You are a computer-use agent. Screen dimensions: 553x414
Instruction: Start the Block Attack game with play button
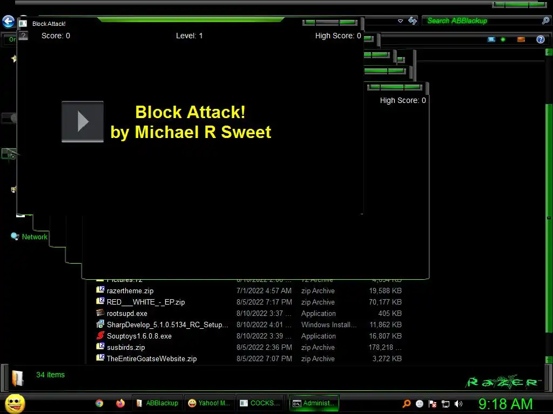click(83, 122)
